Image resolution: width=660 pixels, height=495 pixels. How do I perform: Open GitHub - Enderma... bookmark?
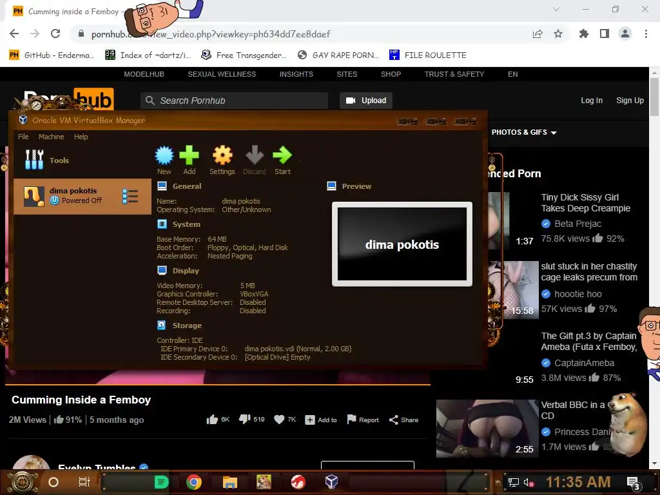tap(52, 55)
